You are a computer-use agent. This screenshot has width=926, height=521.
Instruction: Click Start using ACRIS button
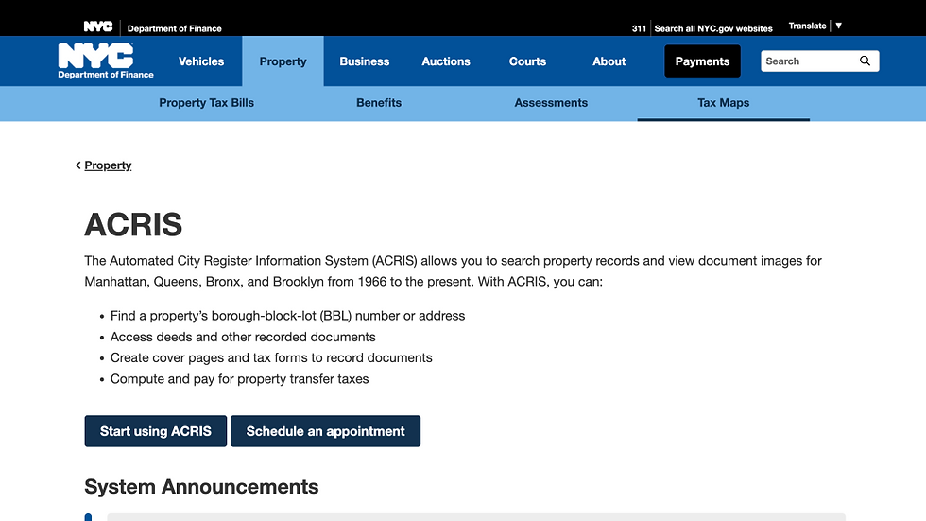click(155, 431)
